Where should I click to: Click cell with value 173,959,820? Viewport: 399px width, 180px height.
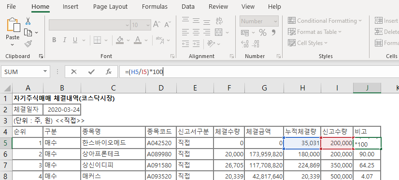pos(264,154)
